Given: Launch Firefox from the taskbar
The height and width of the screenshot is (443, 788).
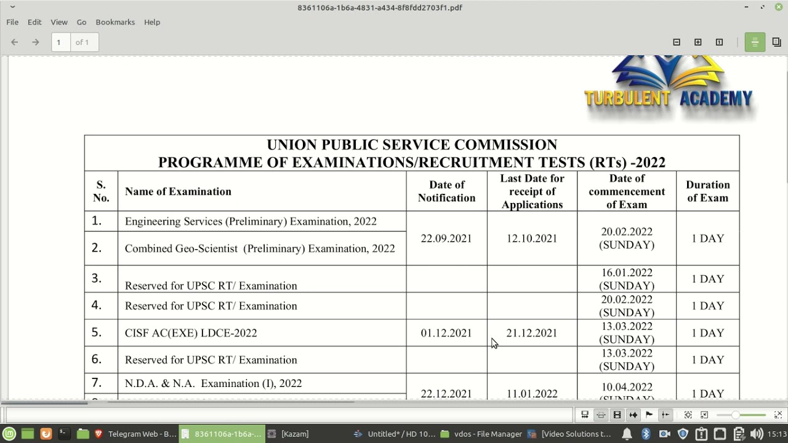Looking at the screenshot, I should [46, 434].
